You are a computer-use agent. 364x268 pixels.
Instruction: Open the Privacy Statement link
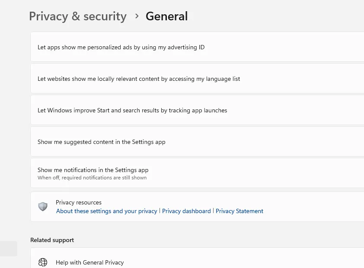click(239, 211)
